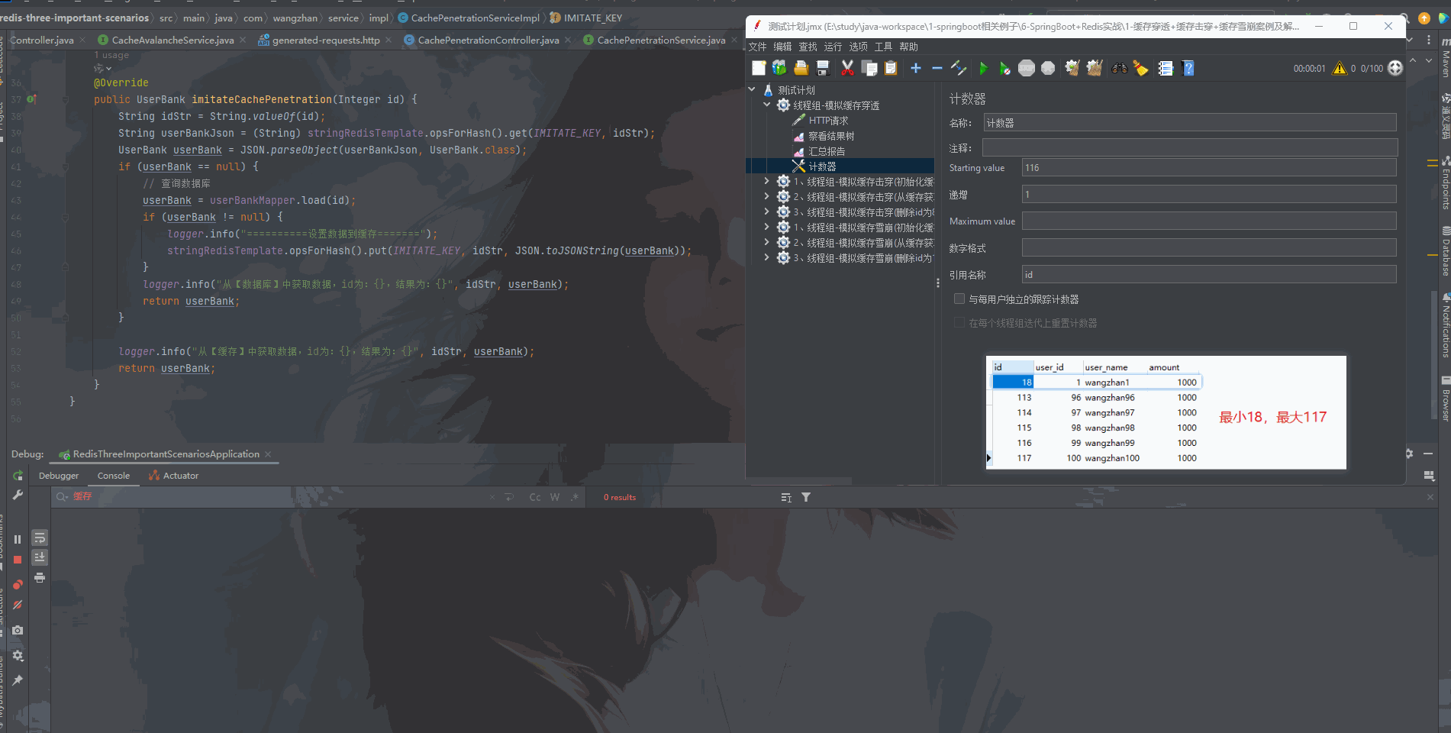Open JMeter help with the question mark icon
This screenshot has height=733, width=1451.
click(x=1188, y=68)
